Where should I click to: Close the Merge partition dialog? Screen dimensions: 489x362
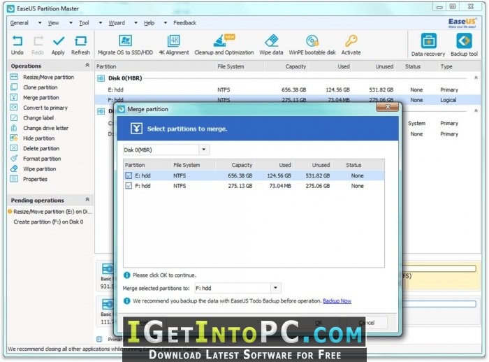tap(387, 107)
